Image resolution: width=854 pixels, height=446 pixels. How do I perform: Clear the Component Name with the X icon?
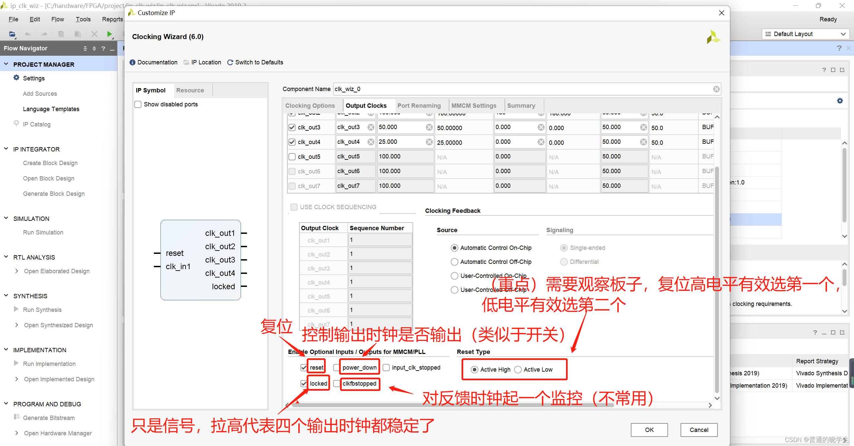tap(716, 89)
